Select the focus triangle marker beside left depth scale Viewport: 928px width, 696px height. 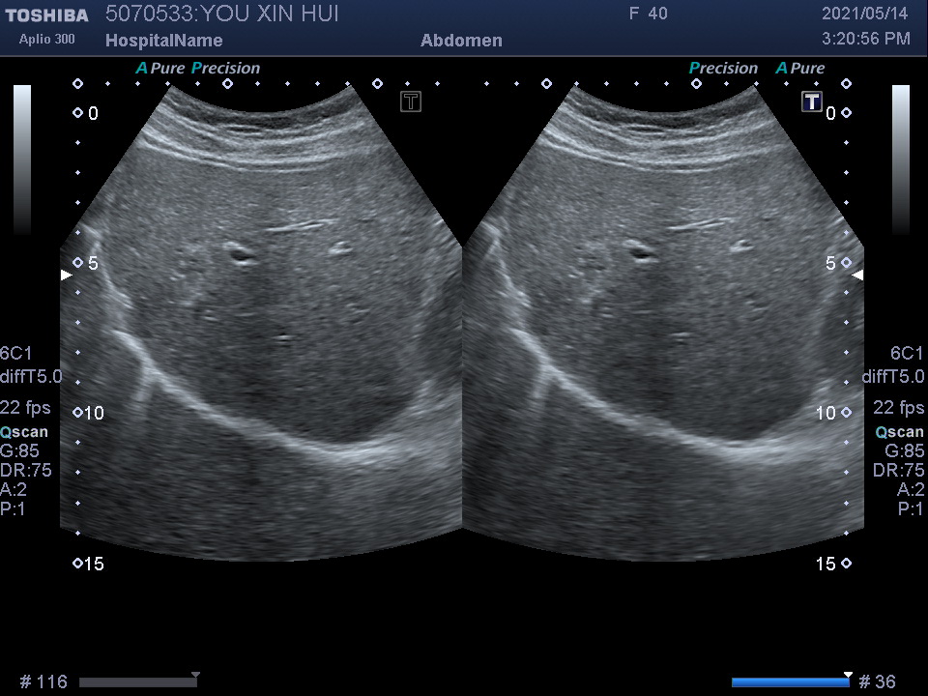(x=67, y=275)
